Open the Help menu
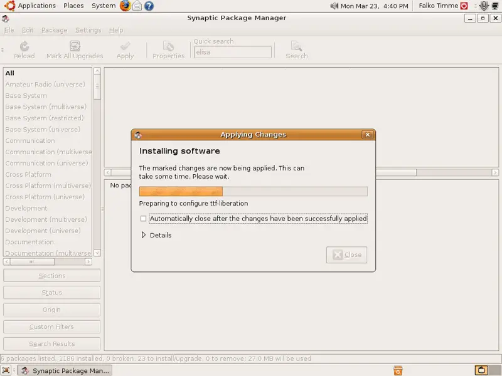The image size is (502, 376). pyautogui.click(x=116, y=30)
